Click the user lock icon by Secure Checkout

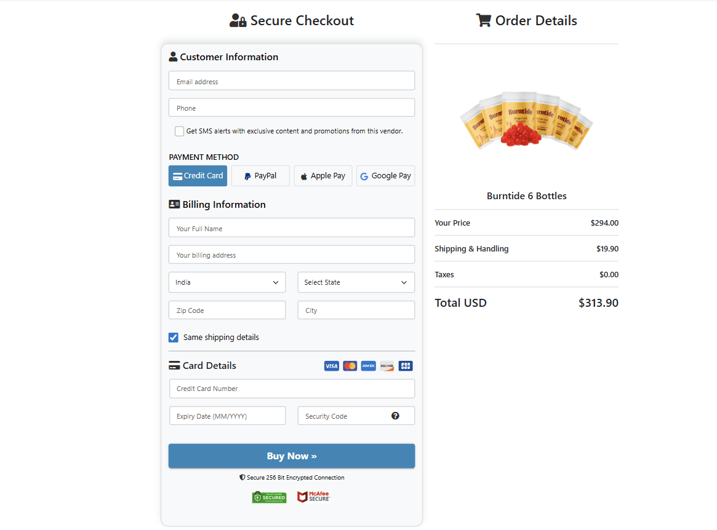238,20
